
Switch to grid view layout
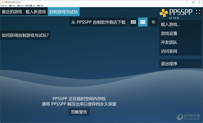click(x=133, y=22)
